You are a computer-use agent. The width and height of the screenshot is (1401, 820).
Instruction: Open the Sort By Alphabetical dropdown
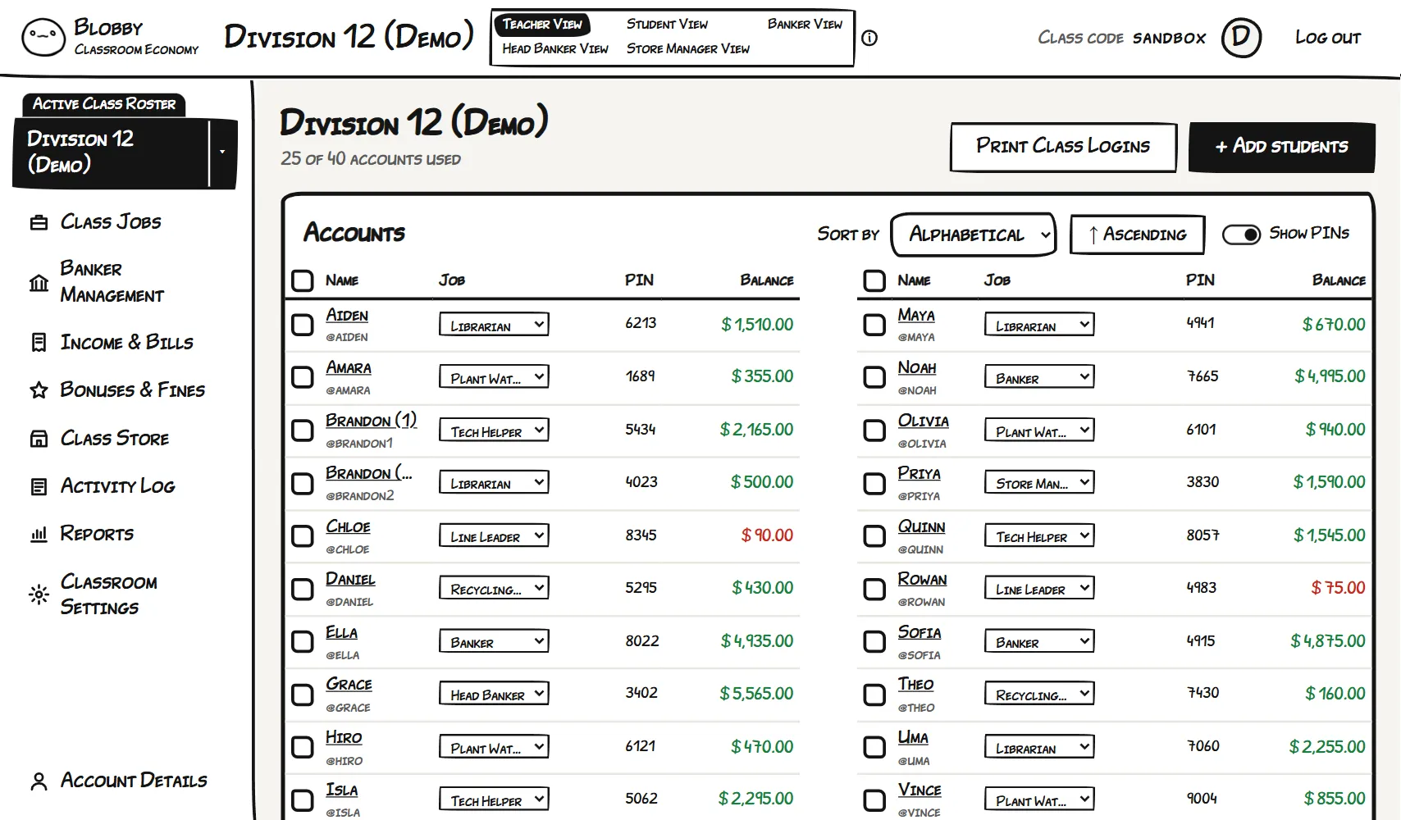[x=973, y=235]
